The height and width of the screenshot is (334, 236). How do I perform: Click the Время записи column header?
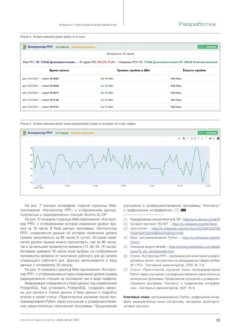59,70
